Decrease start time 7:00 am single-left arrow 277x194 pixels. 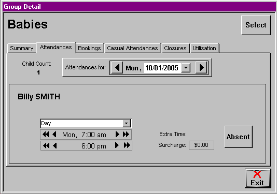pos(54,135)
